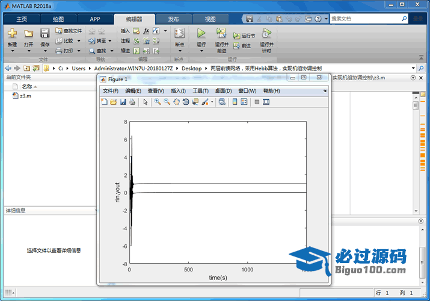Select Figure 1 brush data tool
This screenshot has height=301, width=430.
pyautogui.click(x=205, y=102)
